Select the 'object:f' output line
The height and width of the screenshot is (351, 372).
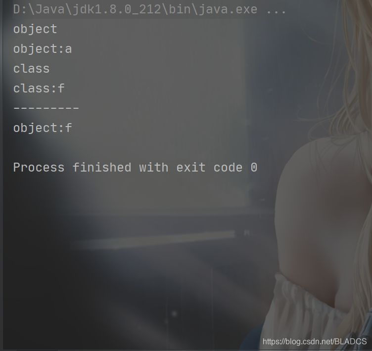point(43,128)
